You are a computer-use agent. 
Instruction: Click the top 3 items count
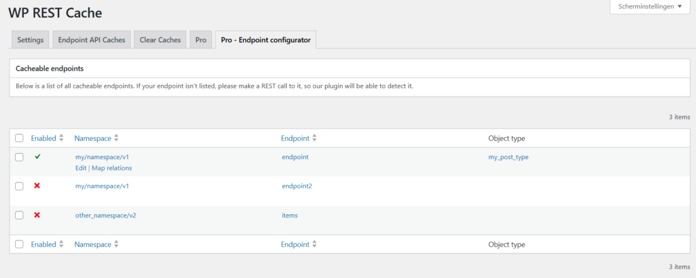click(x=680, y=117)
